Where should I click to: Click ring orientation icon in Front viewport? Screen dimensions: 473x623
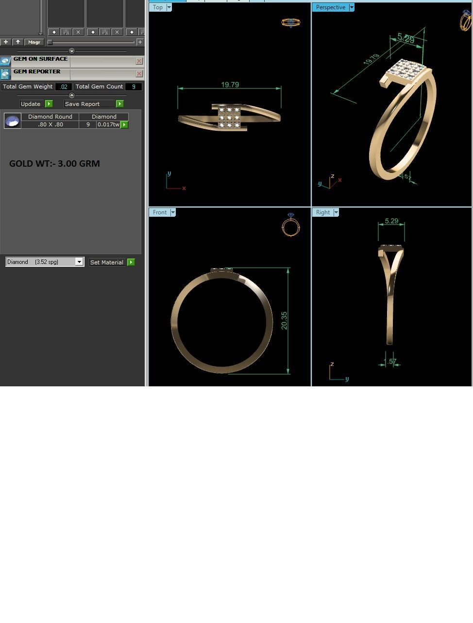(290, 225)
